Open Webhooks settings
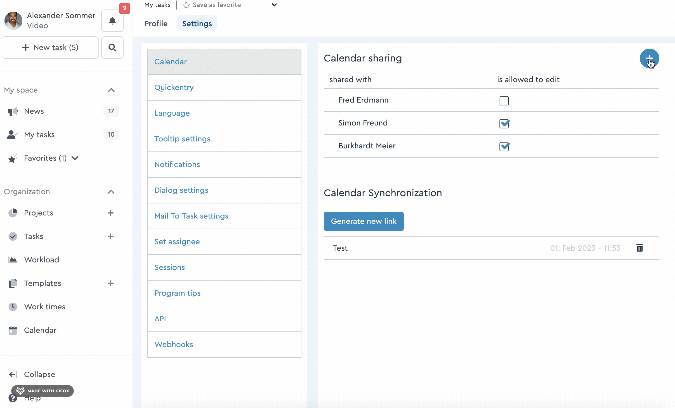Image resolution: width=675 pixels, height=408 pixels. 224,345
